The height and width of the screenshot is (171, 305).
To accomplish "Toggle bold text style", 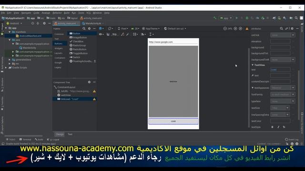I will point(272,127).
